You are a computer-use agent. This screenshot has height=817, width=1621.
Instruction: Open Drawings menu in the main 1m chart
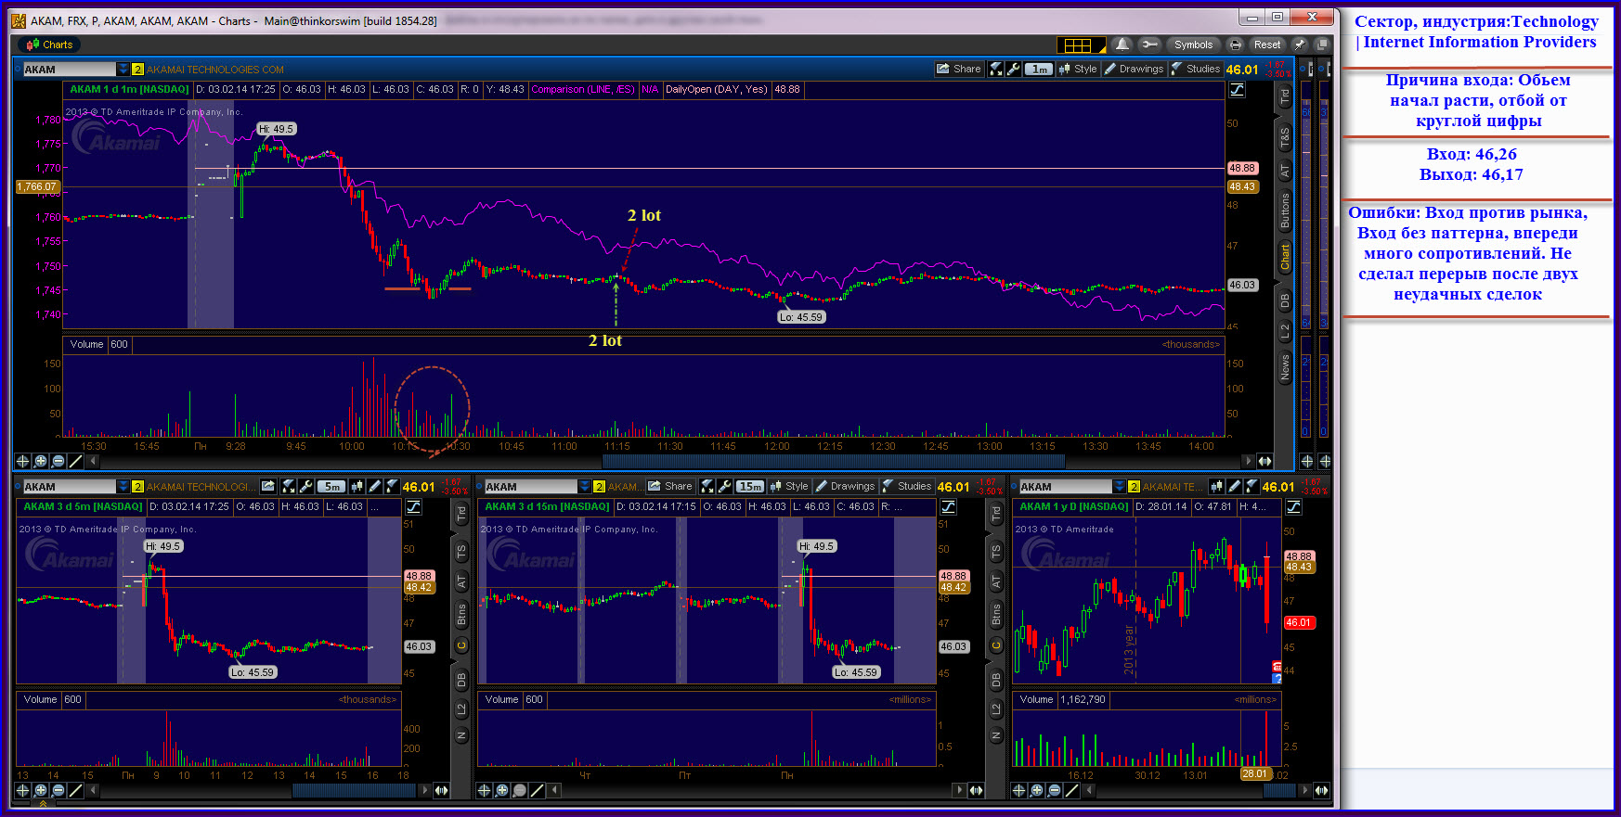click(x=1133, y=69)
